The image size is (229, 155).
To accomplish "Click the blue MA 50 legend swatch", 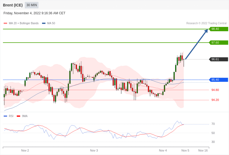I will [44, 23].
